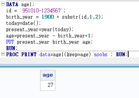Viewport: 139px width, 98px height.
Task: Click the number 1900 in the birth_year line
Action: [x=48, y=17]
